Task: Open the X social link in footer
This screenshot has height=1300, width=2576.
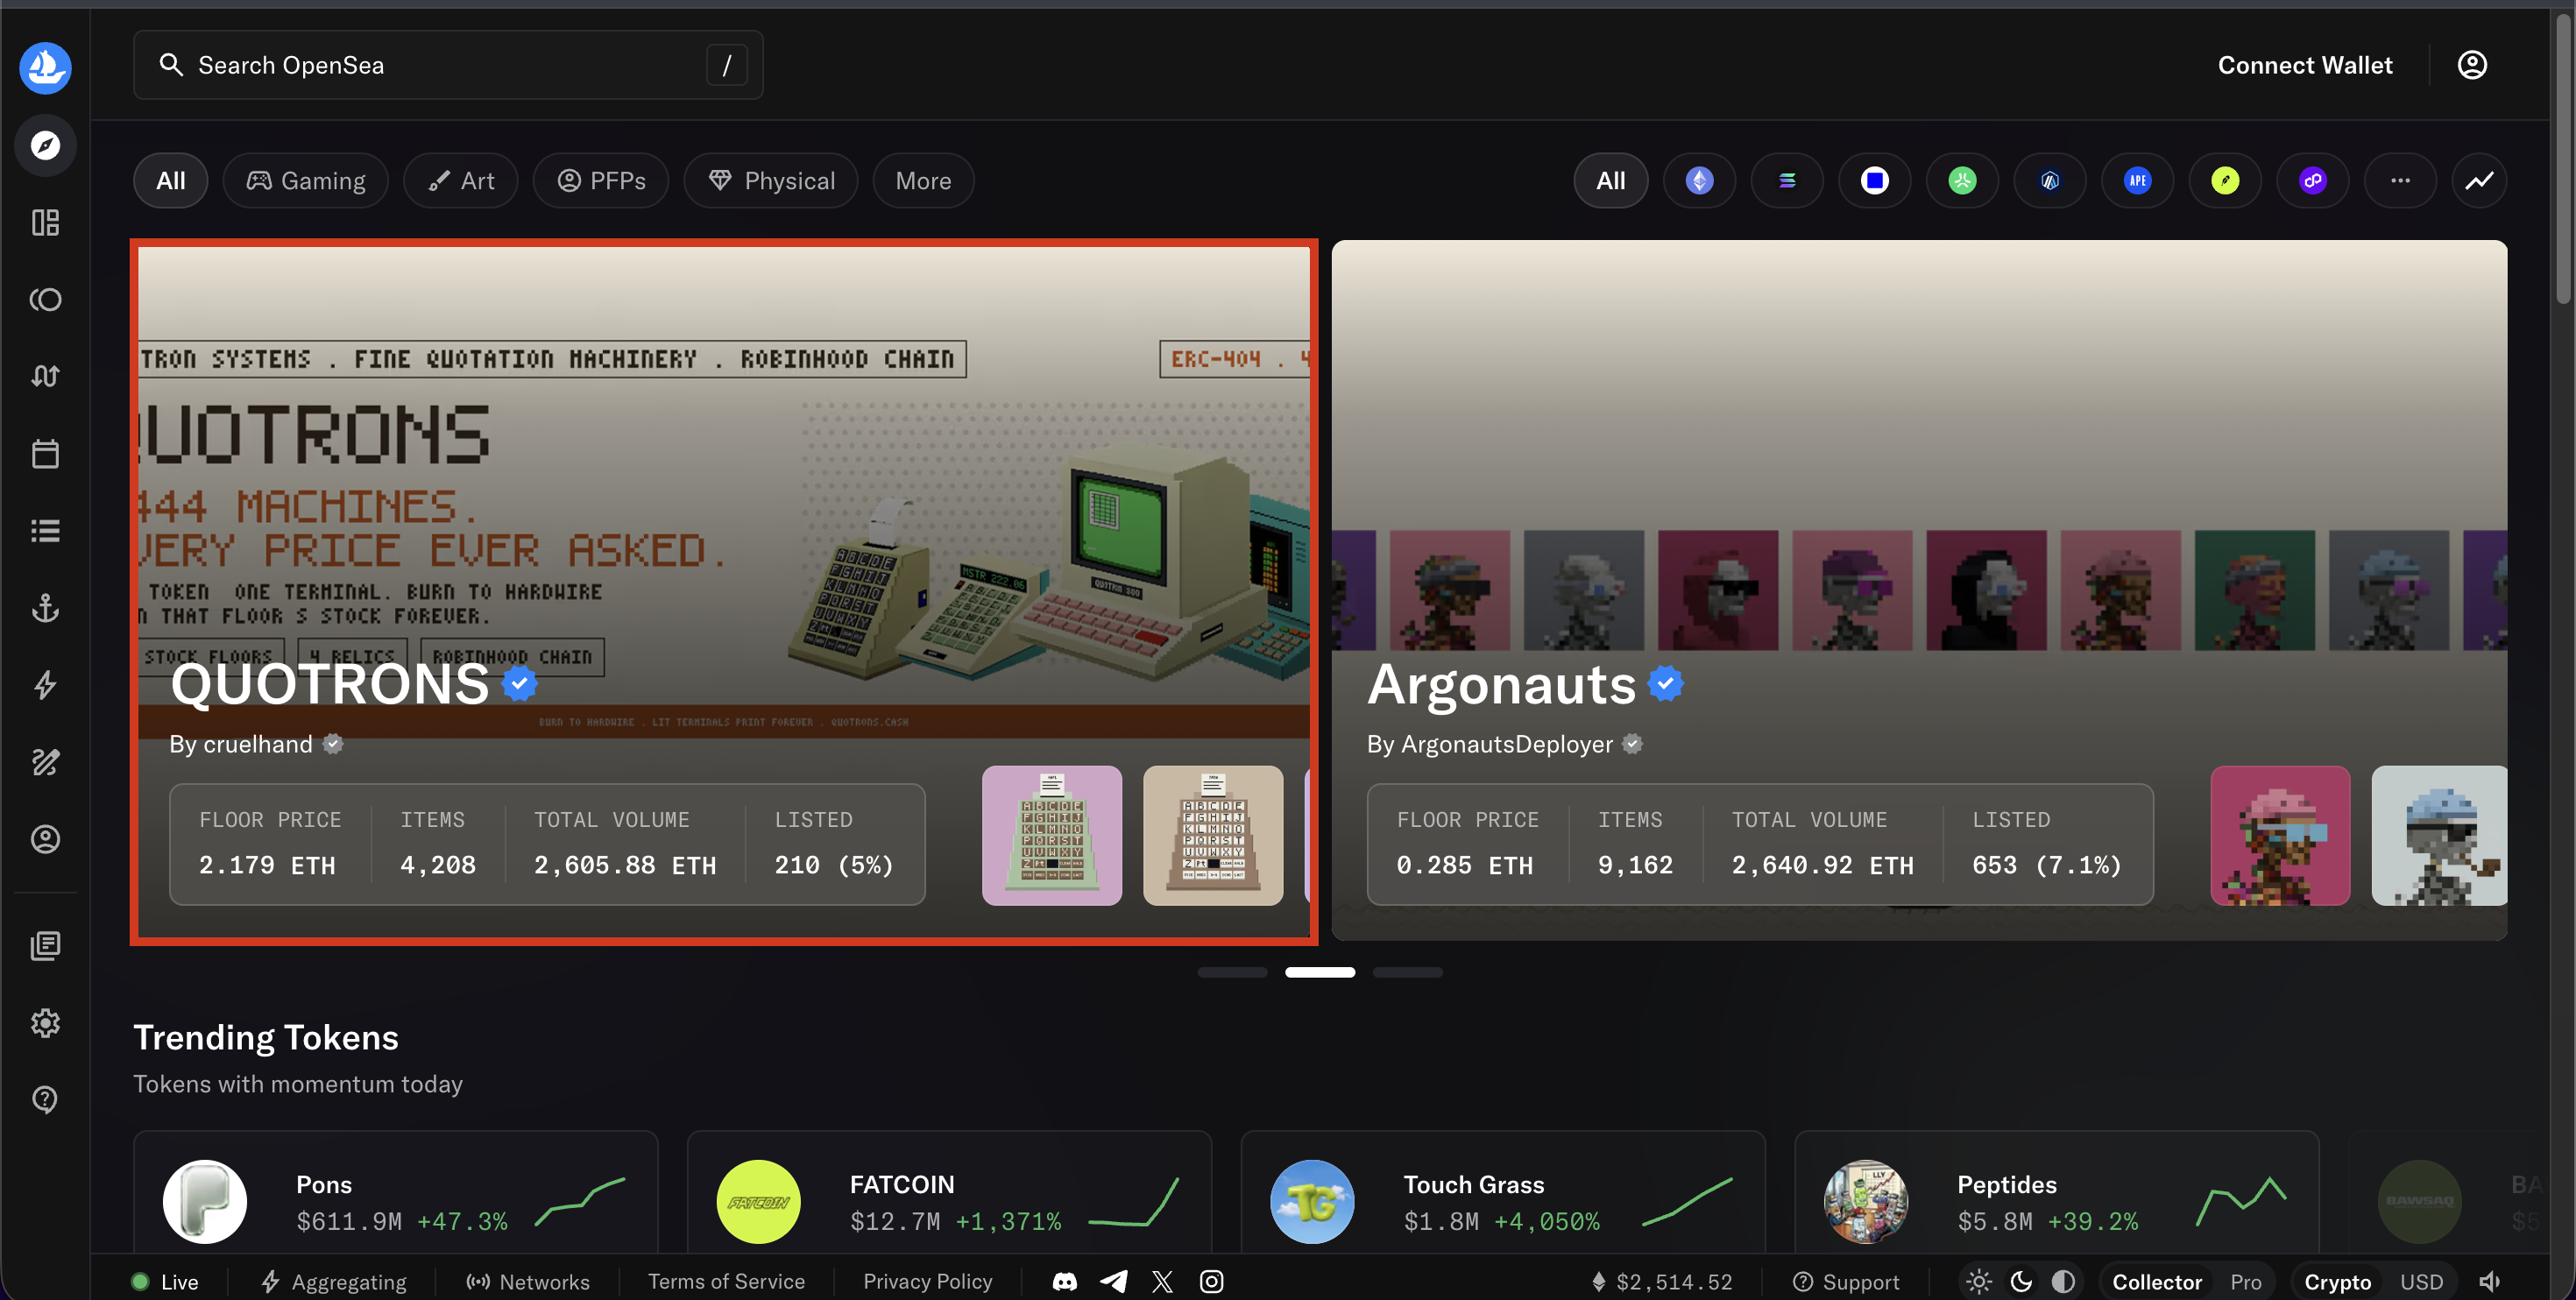Action: pos(1162,1281)
